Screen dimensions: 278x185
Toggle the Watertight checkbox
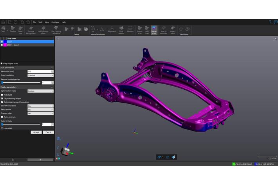coord(2,95)
